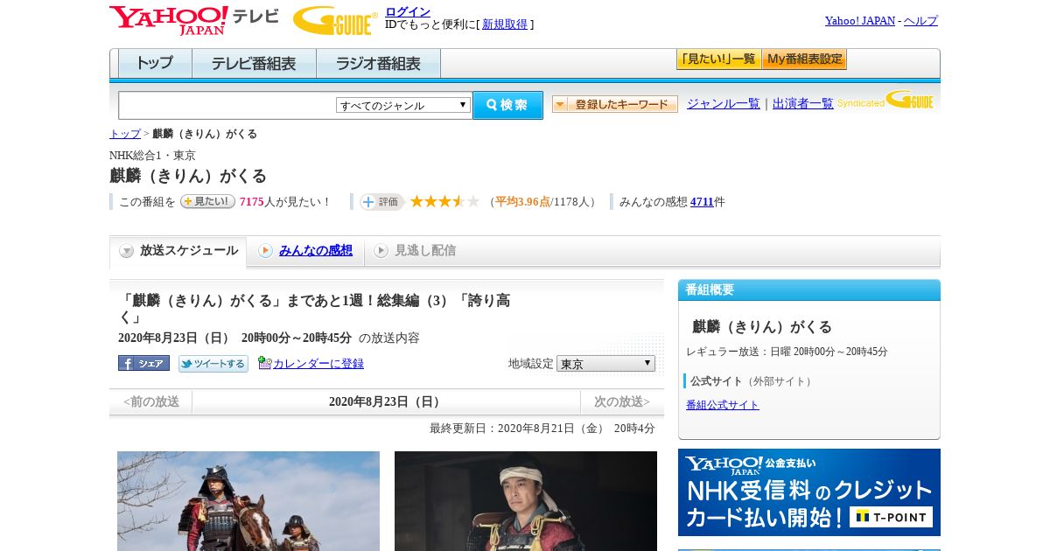1050x551 pixels.
Task: Click the search keyword input field
Action: coord(227,105)
